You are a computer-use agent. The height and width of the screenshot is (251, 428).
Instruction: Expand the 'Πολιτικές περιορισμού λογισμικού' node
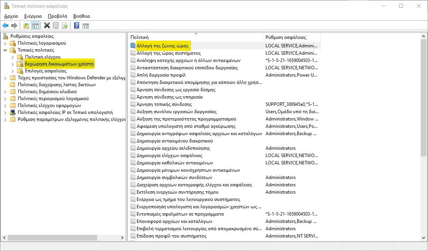[x=5, y=99]
